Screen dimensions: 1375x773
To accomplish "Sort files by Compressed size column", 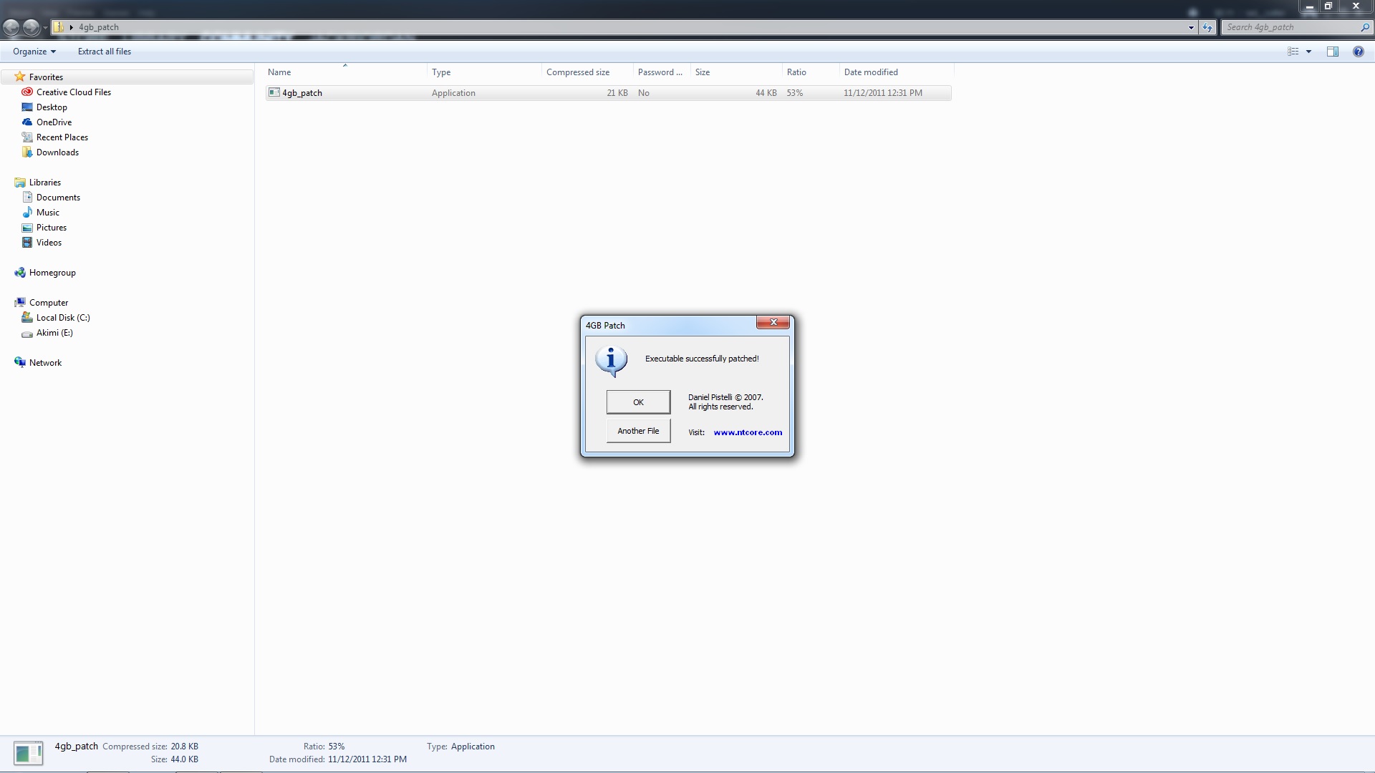I will pos(578,72).
